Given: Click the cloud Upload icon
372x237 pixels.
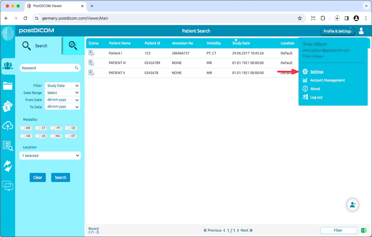Looking at the screenshot, I should coord(8,126).
